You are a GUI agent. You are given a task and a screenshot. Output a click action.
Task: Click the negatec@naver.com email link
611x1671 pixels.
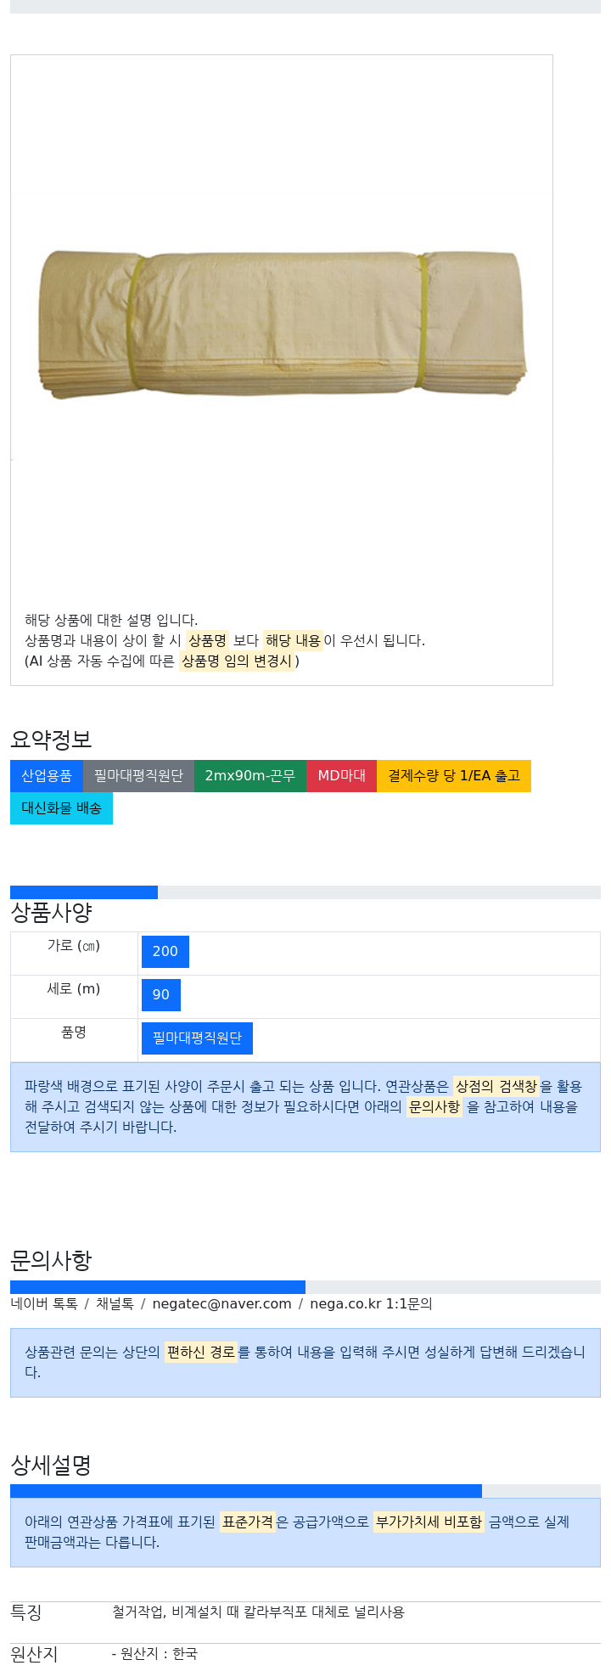coord(221,1304)
